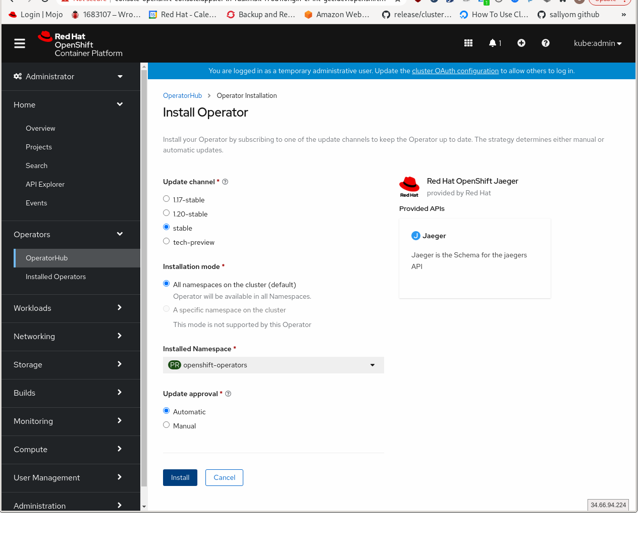Expand the Storage navigation section

(71, 364)
